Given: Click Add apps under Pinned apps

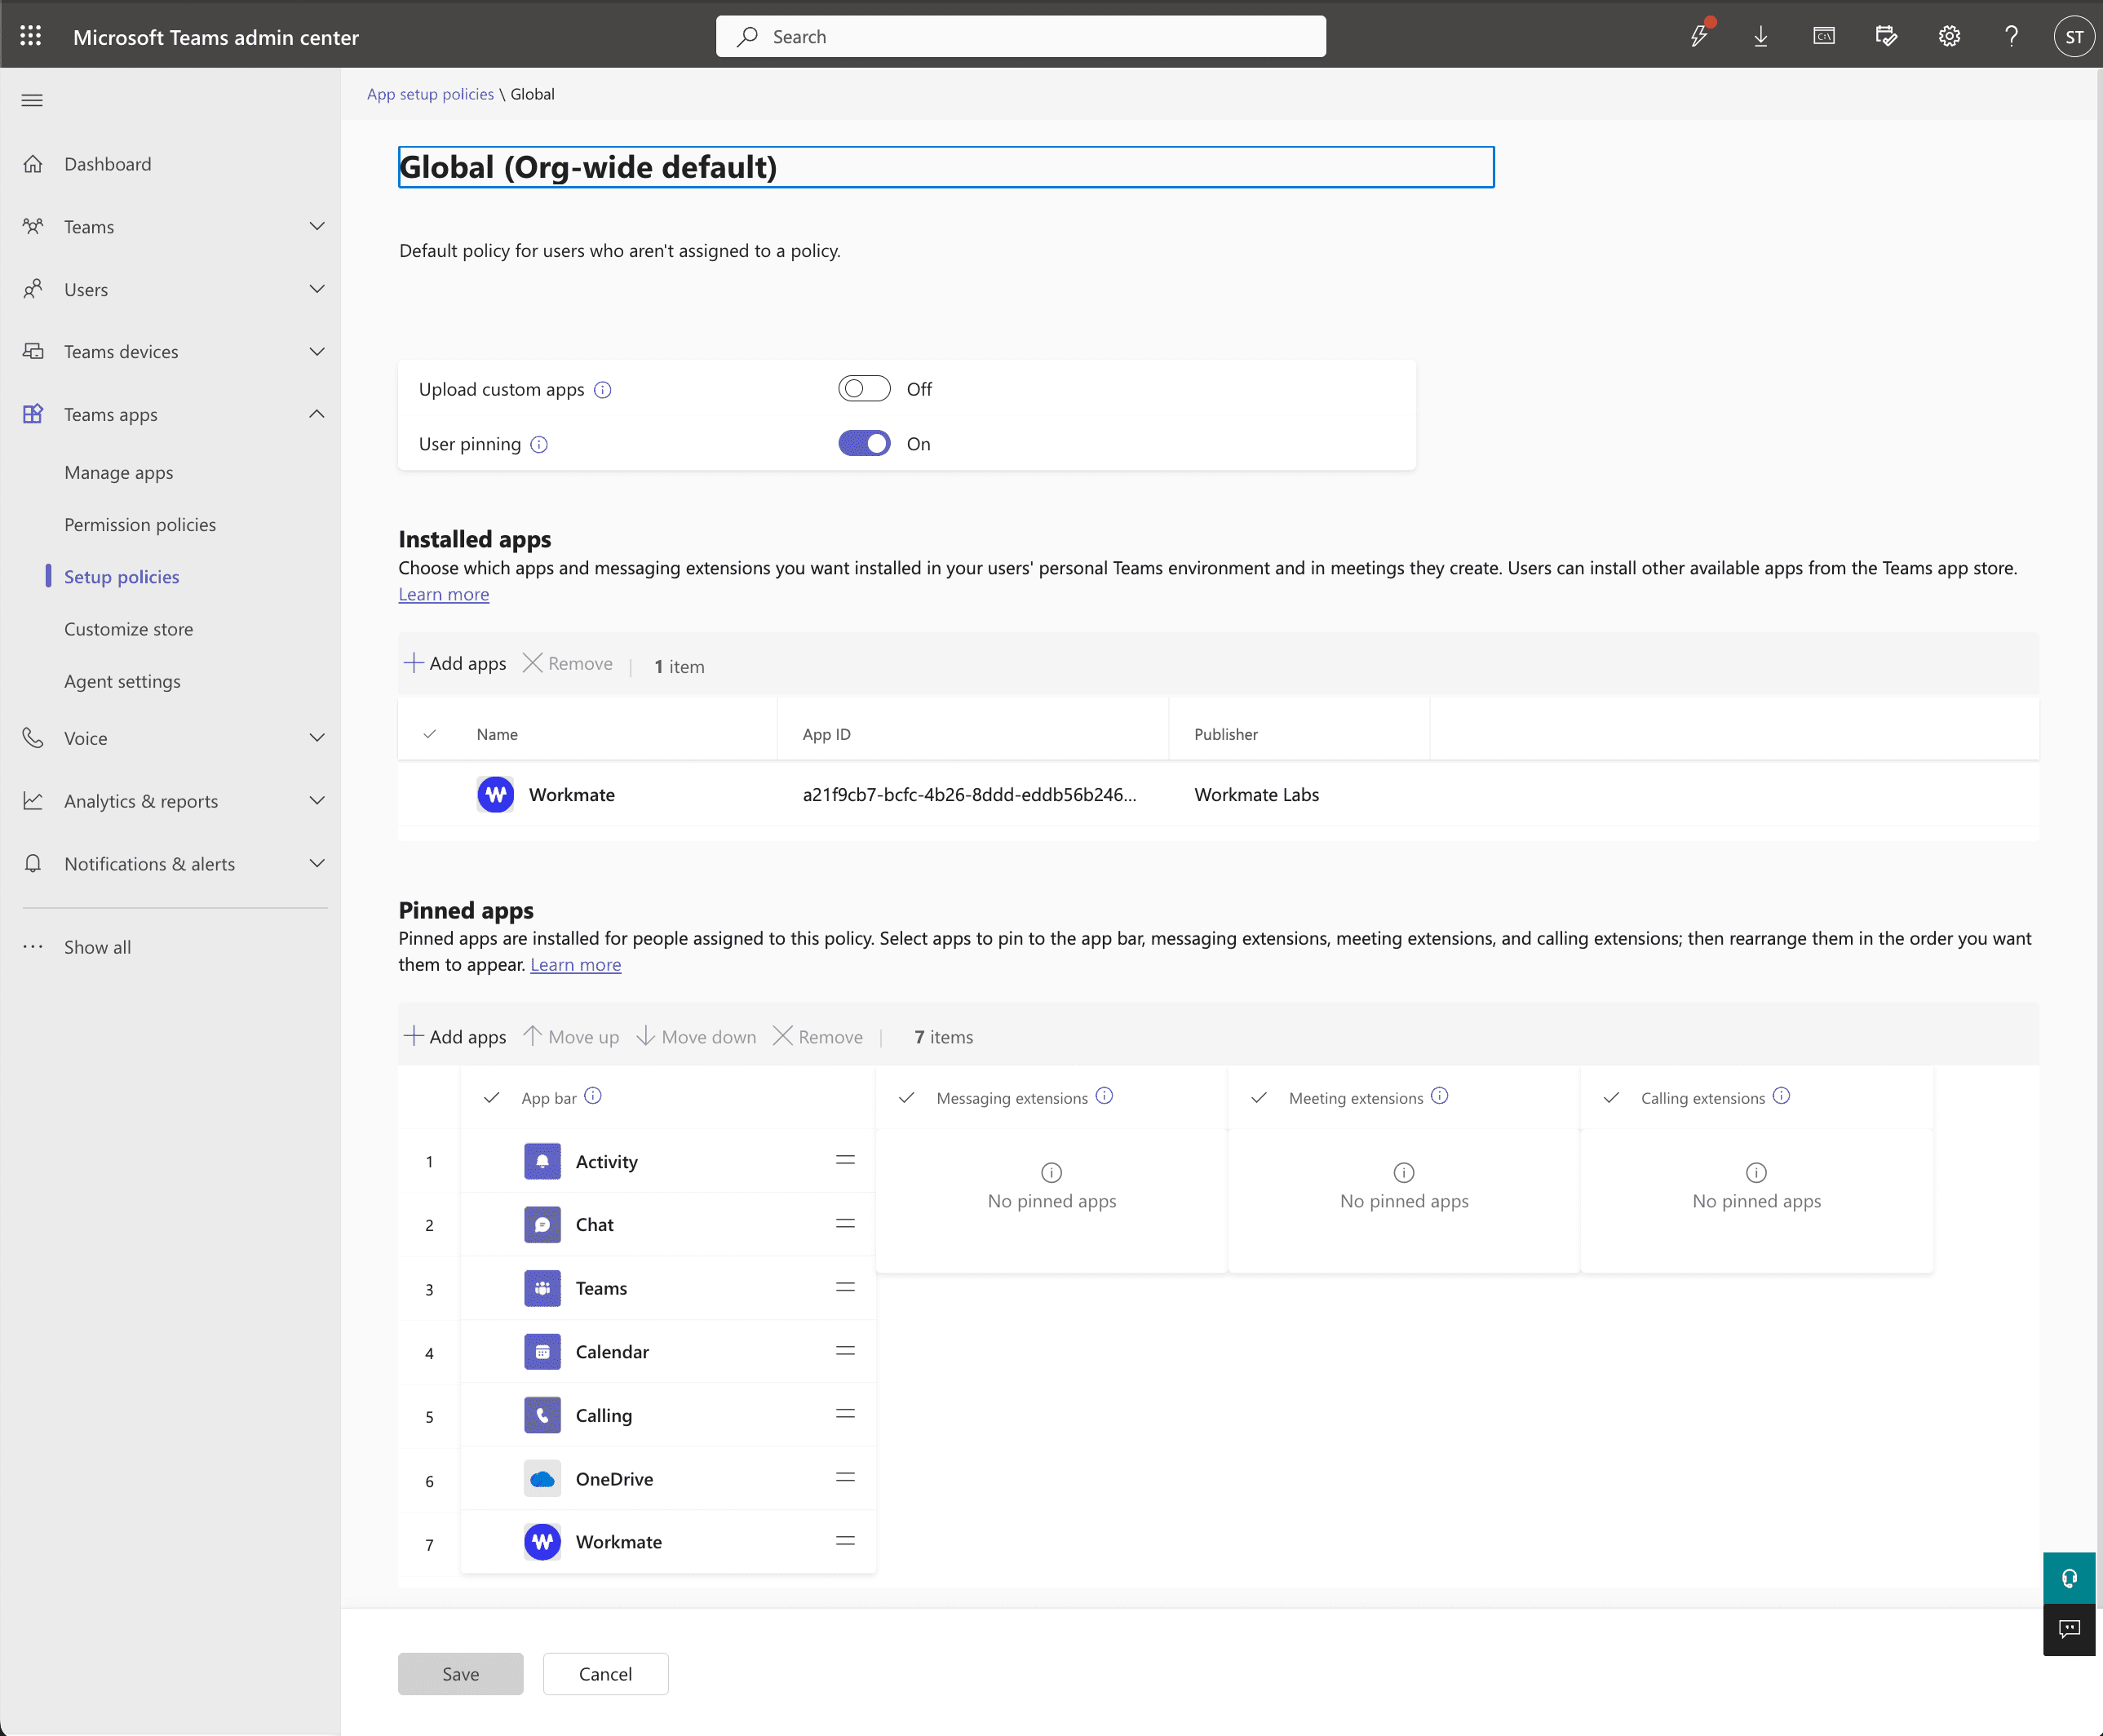Looking at the screenshot, I should [x=455, y=1037].
